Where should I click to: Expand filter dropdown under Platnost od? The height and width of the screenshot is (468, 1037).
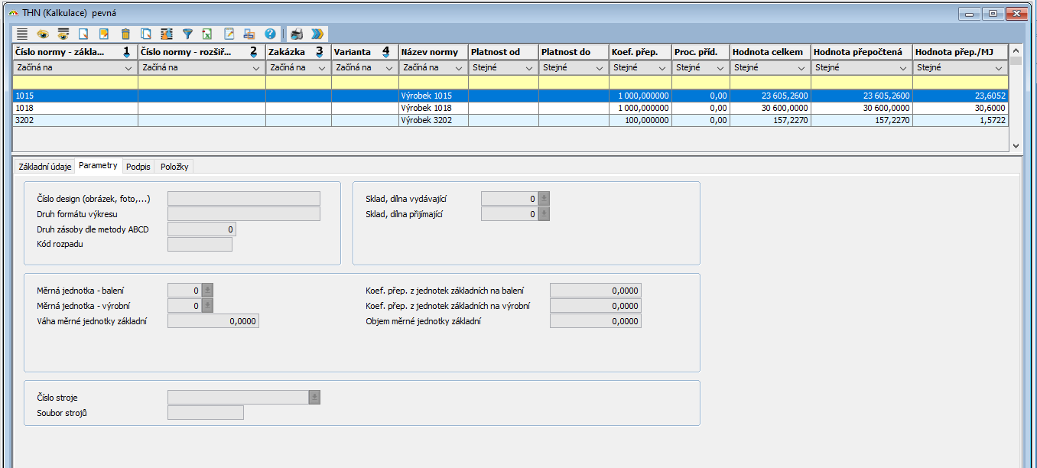pos(528,68)
